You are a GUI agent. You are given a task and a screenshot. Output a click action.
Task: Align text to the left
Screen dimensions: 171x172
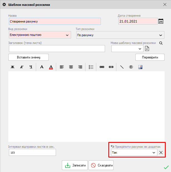pos(62,67)
